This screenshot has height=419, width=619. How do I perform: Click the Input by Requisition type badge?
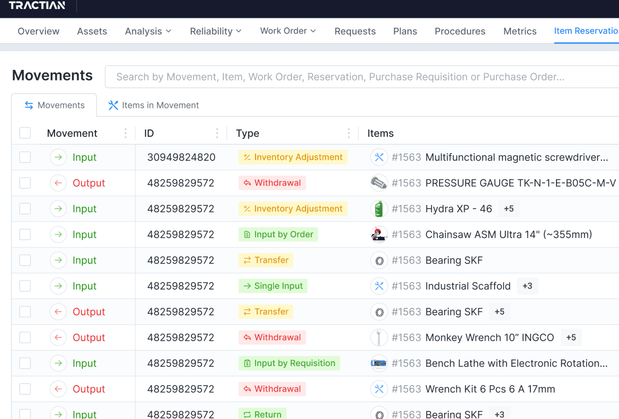pyautogui.click(x=290, y=363)
